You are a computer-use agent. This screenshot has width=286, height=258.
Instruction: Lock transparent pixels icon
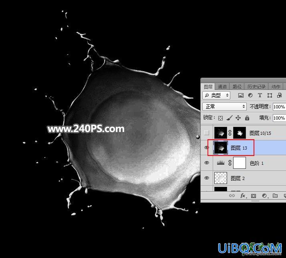click(220, 118)
